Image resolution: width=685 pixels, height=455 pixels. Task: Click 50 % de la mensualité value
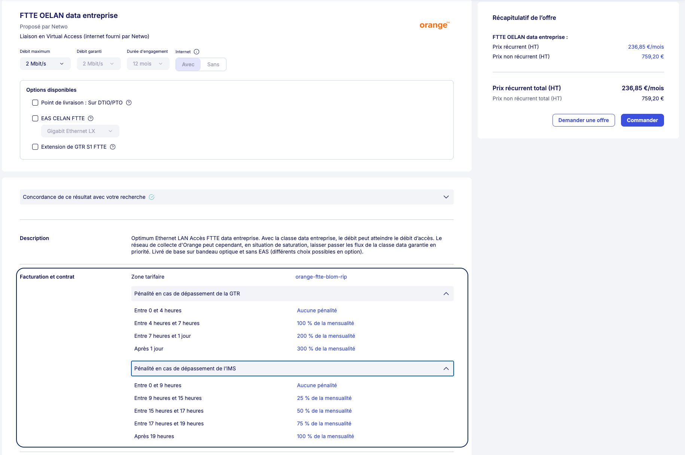324,411
